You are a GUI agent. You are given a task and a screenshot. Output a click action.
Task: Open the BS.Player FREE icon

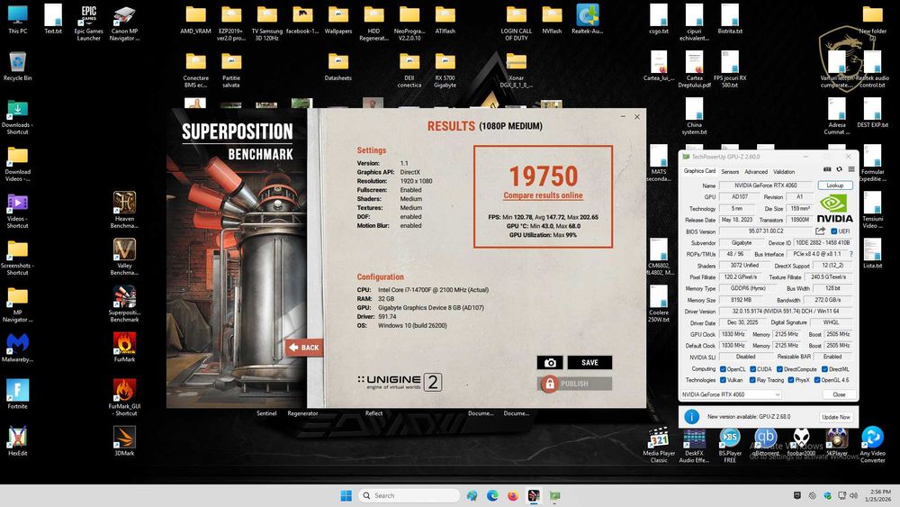pyautogui.click(x=730, y=445)
